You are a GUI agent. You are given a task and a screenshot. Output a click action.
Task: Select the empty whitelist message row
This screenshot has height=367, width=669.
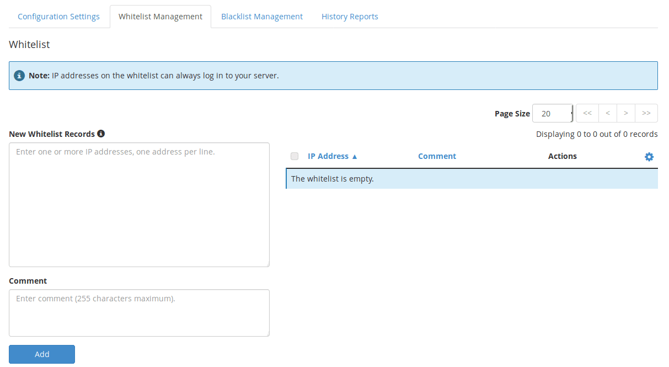(x=472, y=179)
